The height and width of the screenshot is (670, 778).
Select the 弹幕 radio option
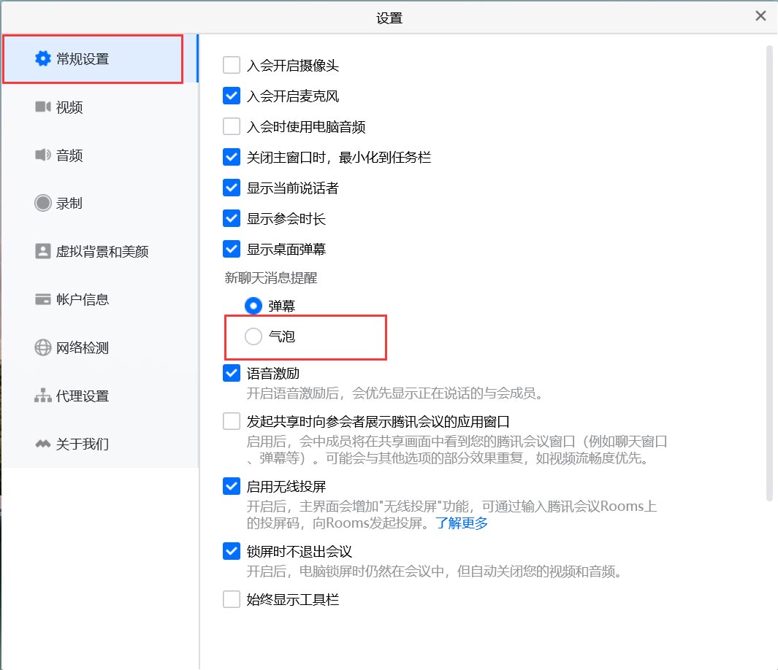253,306
